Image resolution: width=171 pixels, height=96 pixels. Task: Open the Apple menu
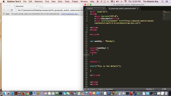(3, 1)
